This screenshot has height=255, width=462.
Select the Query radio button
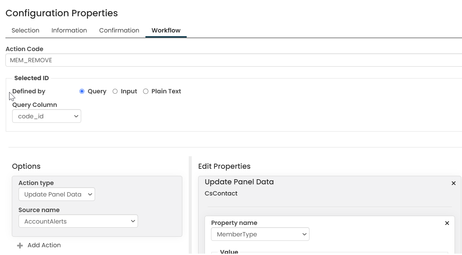pyautogui.click(x=82, y=91)
